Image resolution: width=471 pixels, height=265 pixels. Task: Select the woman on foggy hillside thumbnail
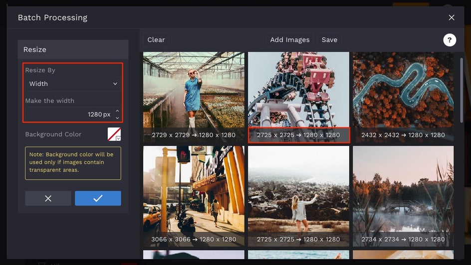[x=298, y=196]
